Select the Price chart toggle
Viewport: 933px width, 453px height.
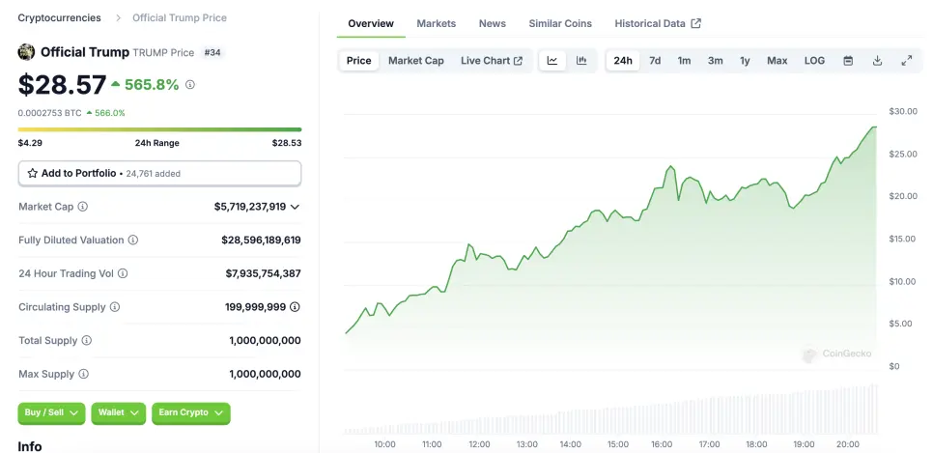coord(358,61)
